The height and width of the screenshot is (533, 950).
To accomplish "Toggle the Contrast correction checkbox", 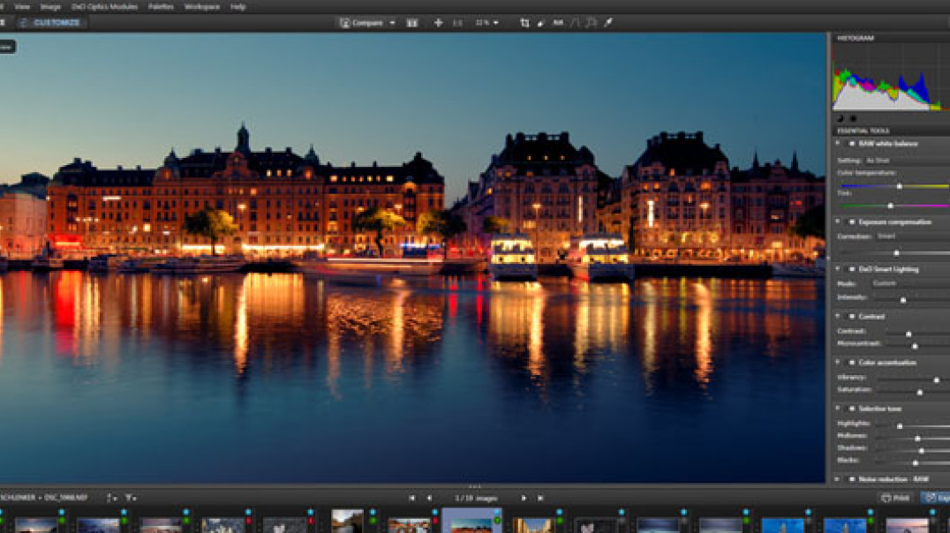I will tap(851, 316).
